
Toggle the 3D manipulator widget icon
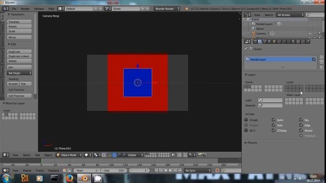(x=110, y=155)
